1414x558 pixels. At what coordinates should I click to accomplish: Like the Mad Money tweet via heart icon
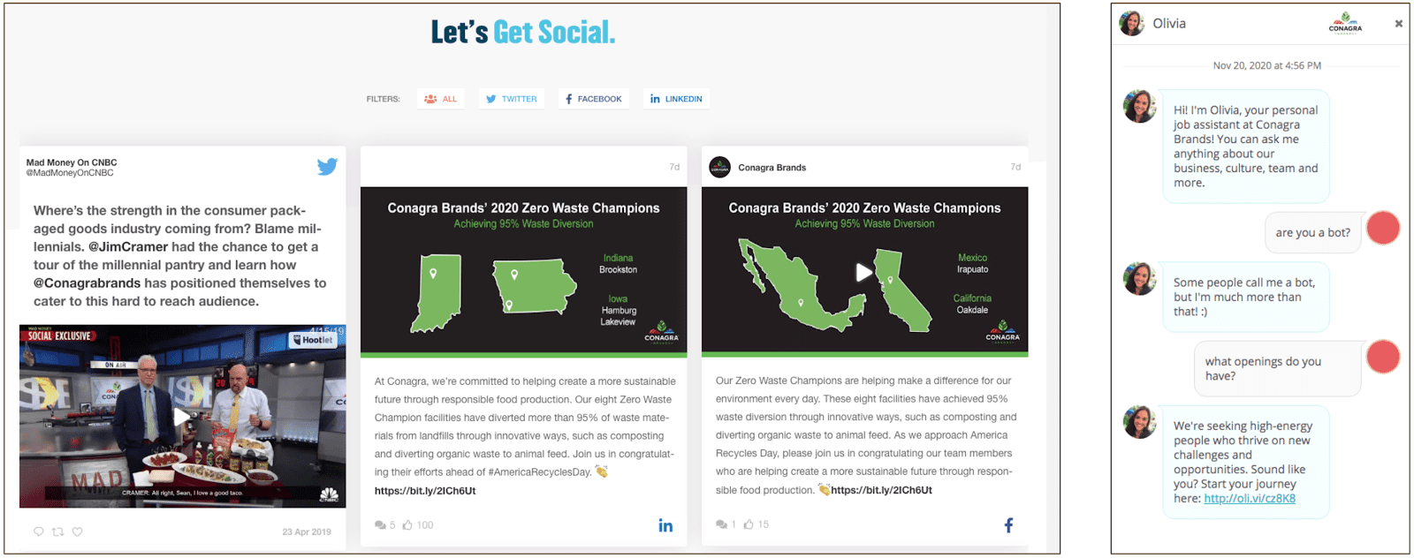click(x=78, y=532)
